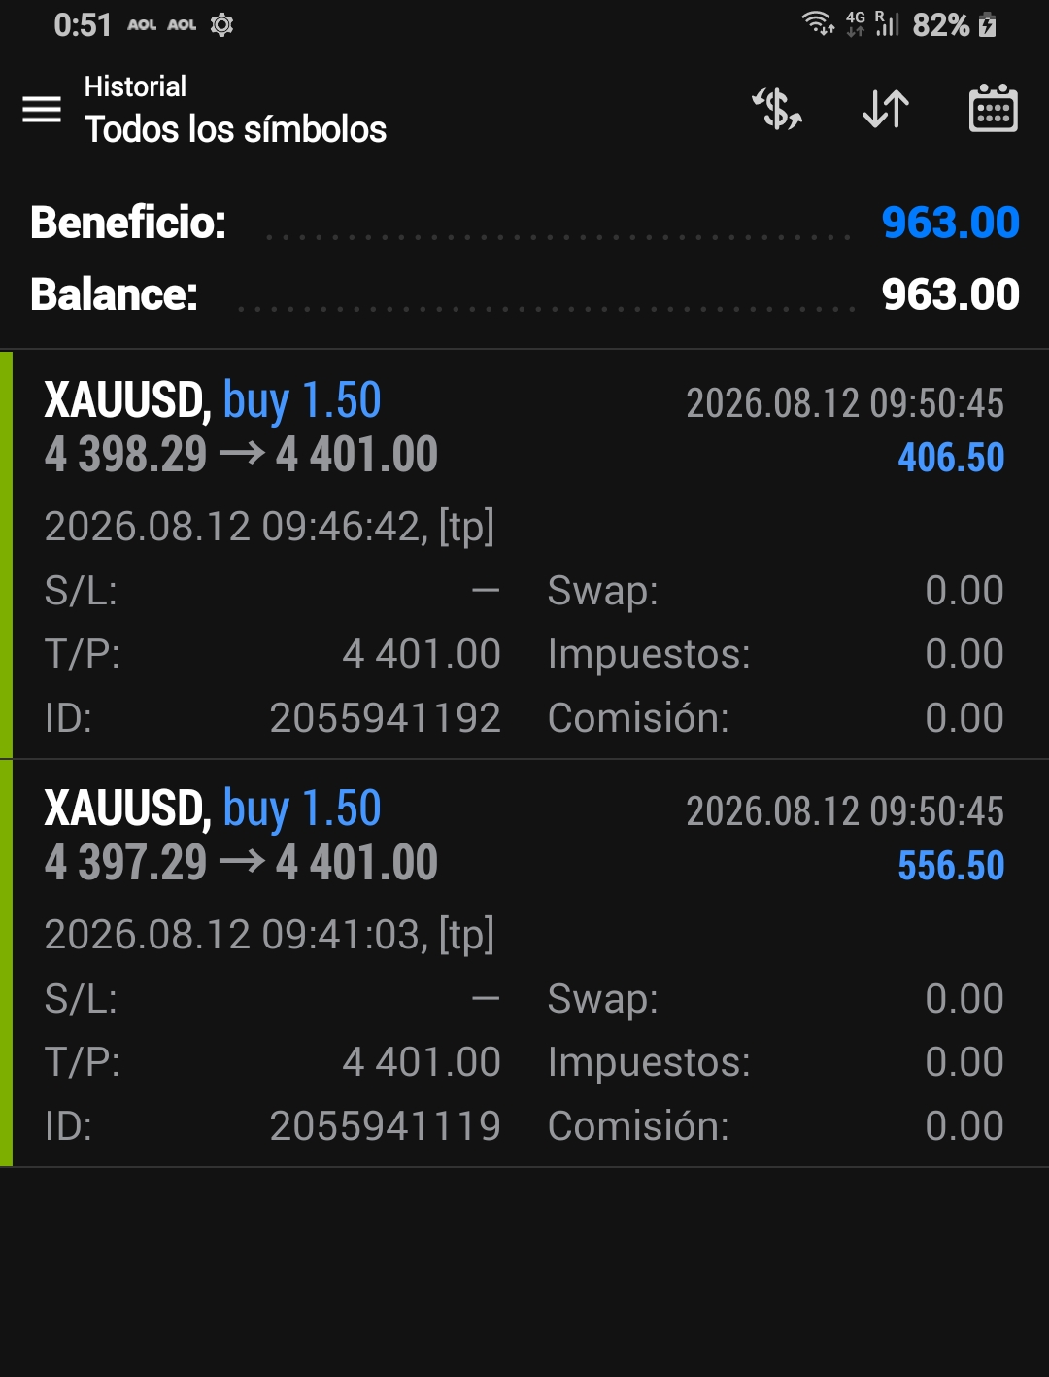Tap the battery indicator icon
The width and height of the screenshot is (1049, 1377).
987,24
